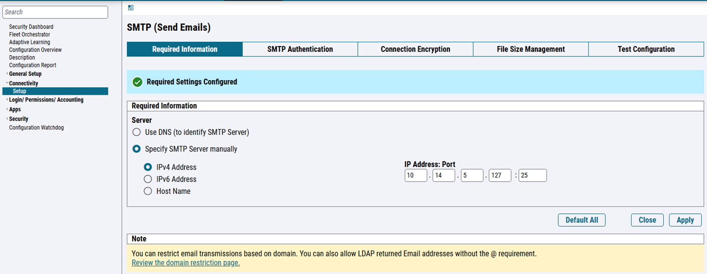Choose the Host Name radio option
The width and height of the screenshot is (707, 274).
tap(148, 191)
